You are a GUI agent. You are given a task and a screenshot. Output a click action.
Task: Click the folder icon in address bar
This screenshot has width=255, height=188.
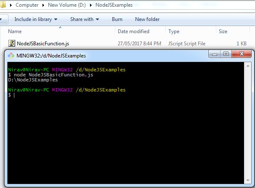click(3, 5)
